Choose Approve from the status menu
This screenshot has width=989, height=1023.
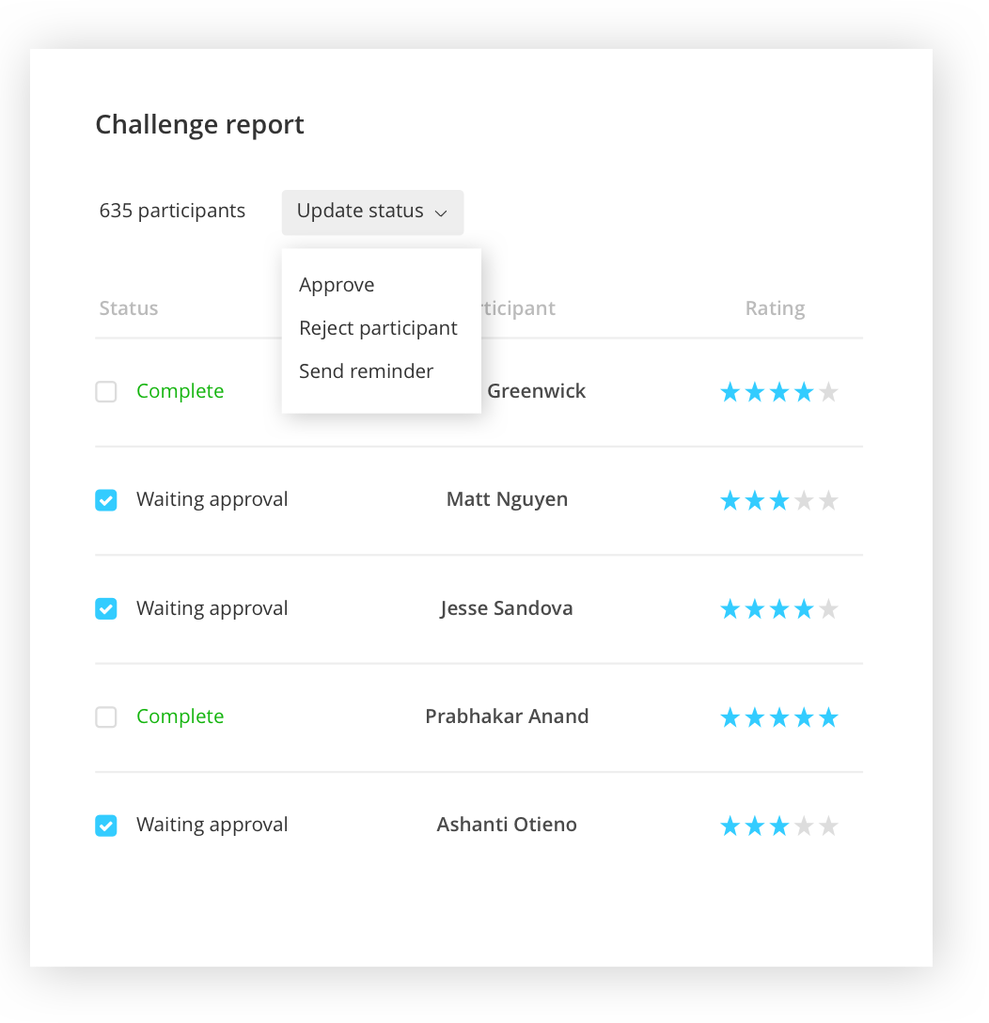tap(337, 285)
